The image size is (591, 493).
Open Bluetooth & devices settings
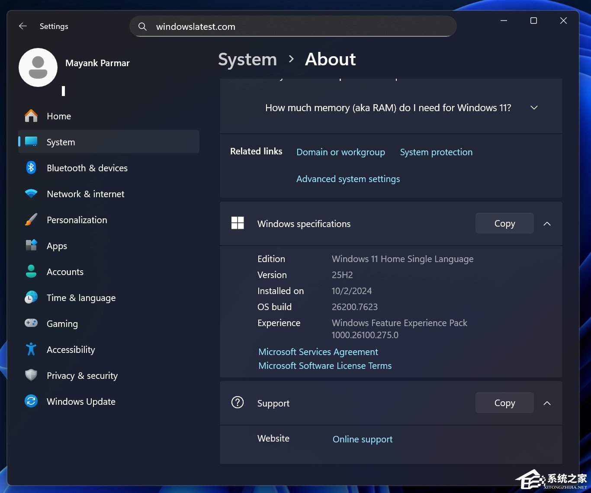tap(109, 168)
